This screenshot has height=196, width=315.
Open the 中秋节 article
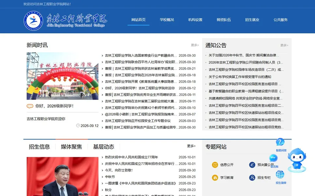[110, 177]
